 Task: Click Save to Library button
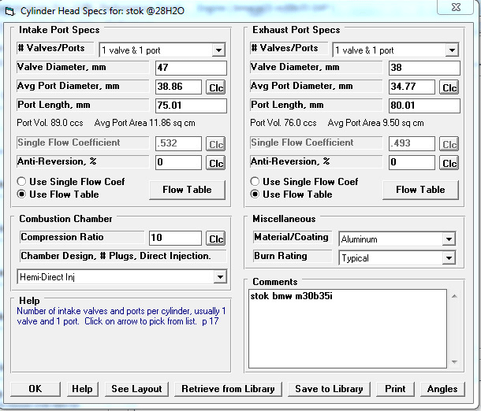pos(329,389)
